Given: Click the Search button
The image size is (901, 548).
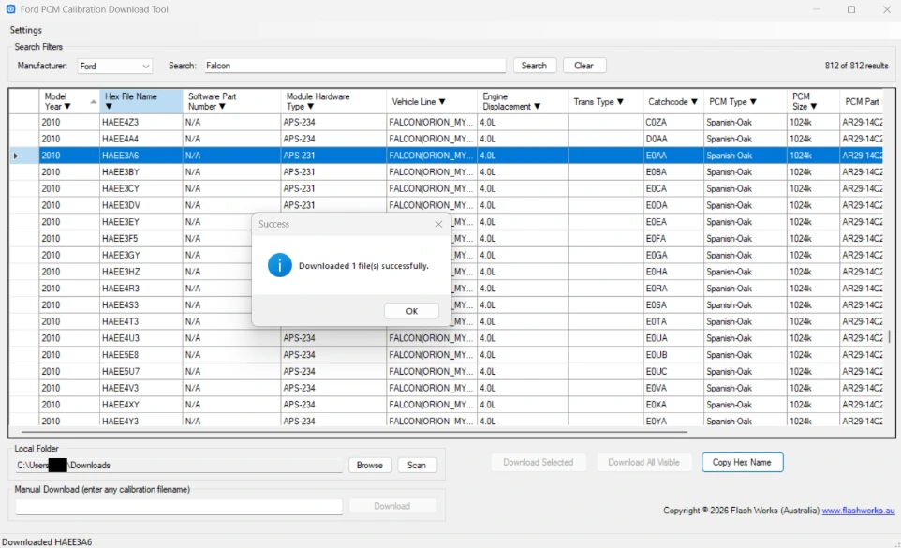Looking at the screenshot, I should (x=534, y=66).
